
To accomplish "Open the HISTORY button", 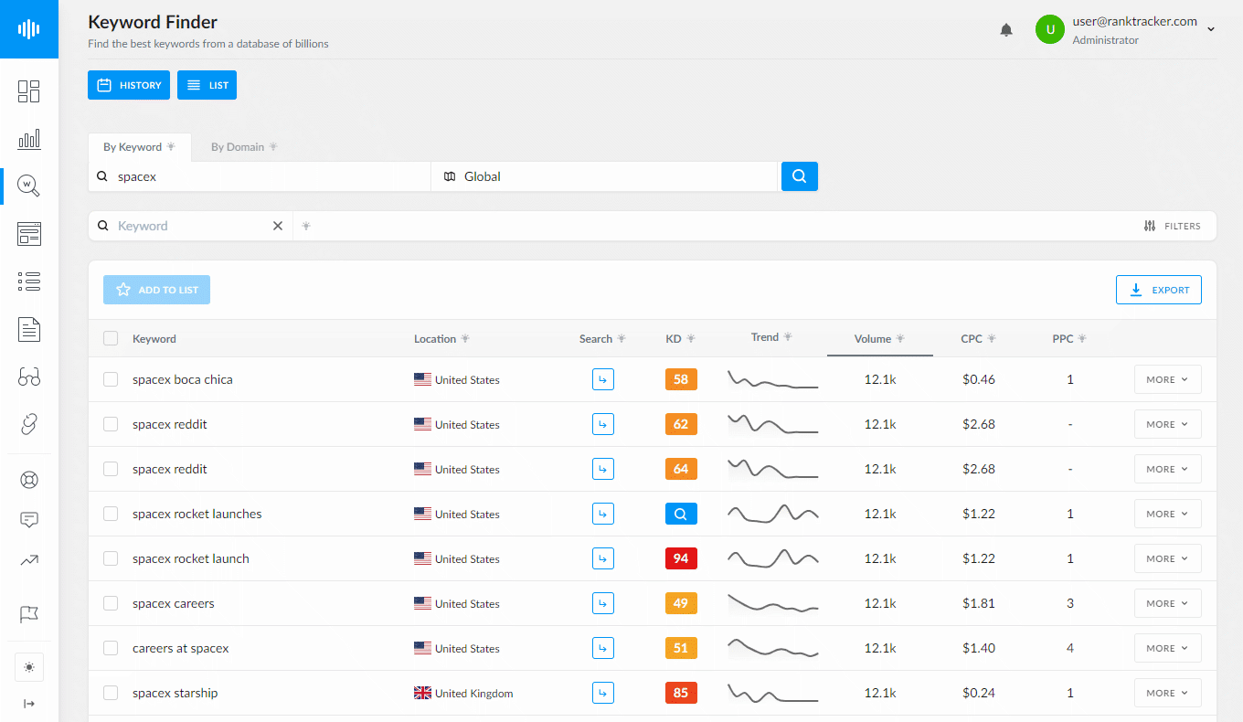I will pyautogui.click(x=128, y=84).
